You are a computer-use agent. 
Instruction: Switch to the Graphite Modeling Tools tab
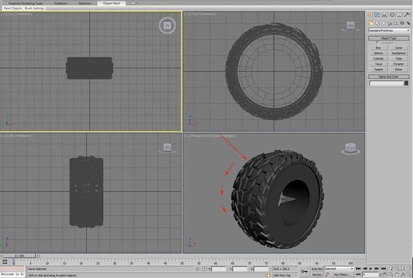[x=26, y=3]
